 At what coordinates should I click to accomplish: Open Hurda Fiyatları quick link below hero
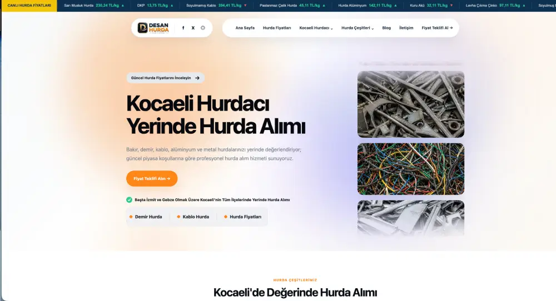(242, 217)
